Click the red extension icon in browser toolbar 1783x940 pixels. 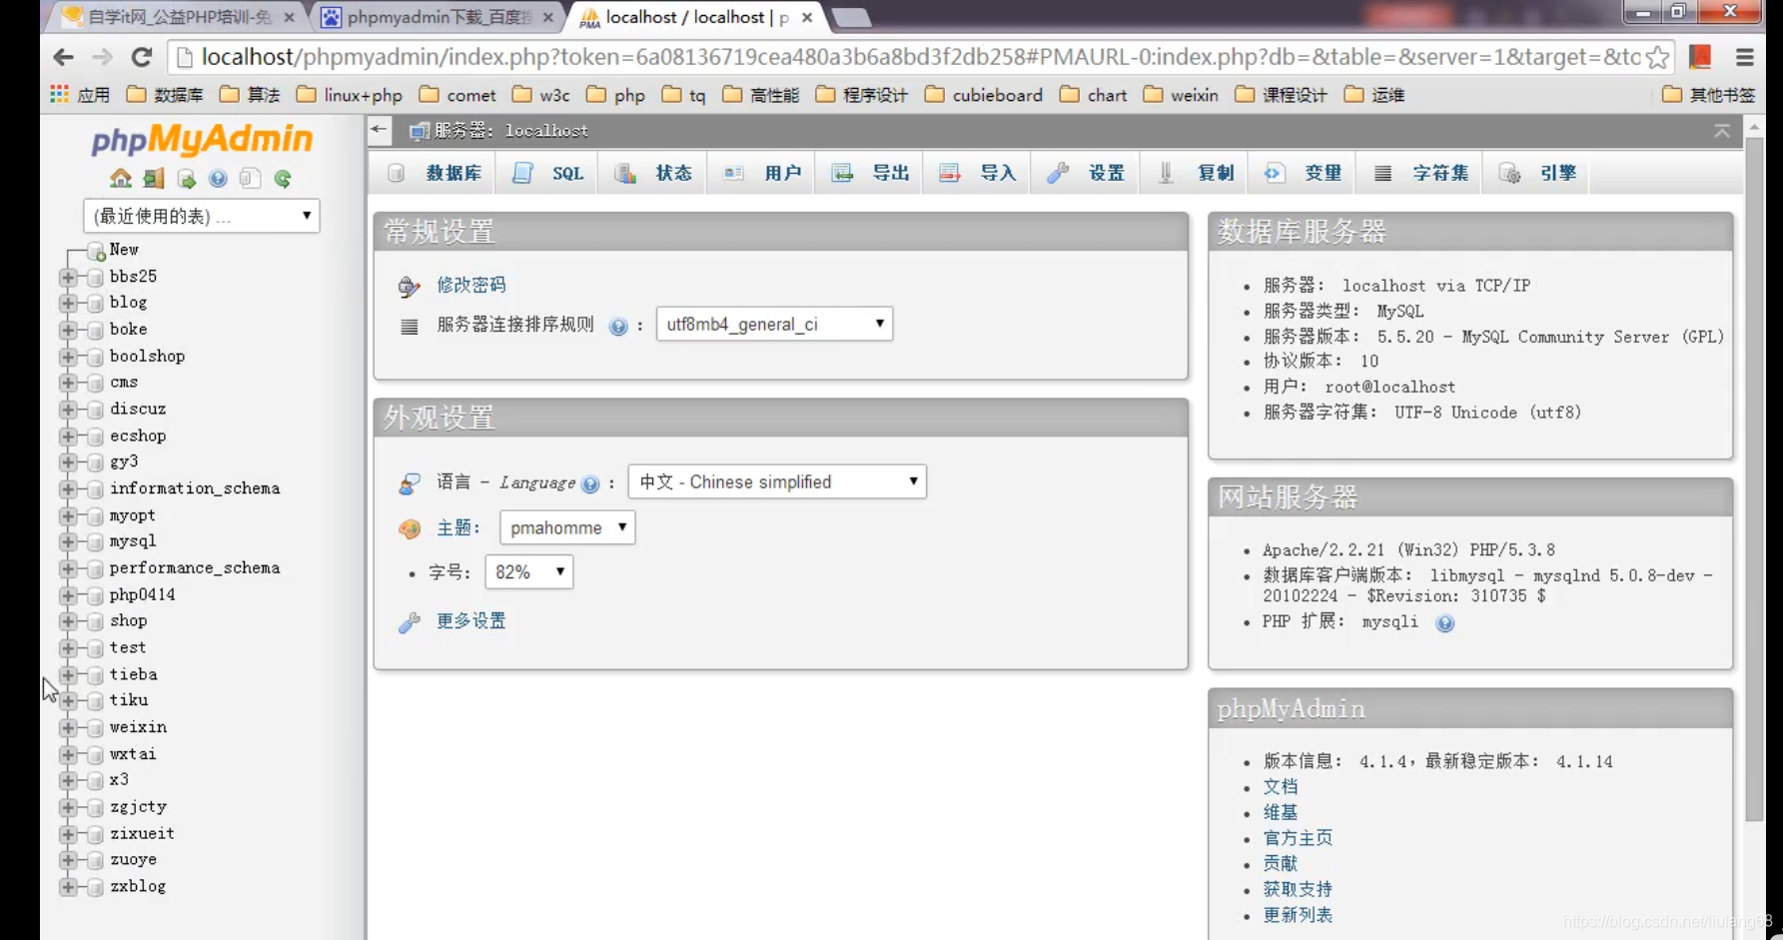1700,57
